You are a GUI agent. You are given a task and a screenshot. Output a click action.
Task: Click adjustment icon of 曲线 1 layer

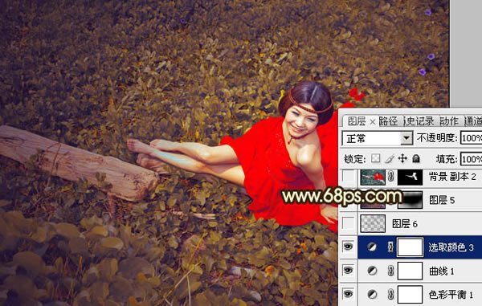(372, 271)
